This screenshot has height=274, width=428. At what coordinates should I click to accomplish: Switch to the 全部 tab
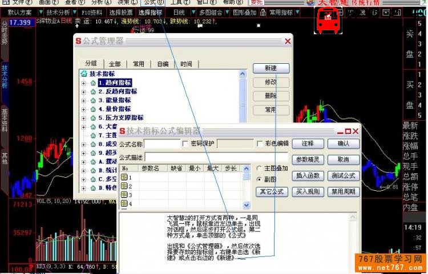115,64
